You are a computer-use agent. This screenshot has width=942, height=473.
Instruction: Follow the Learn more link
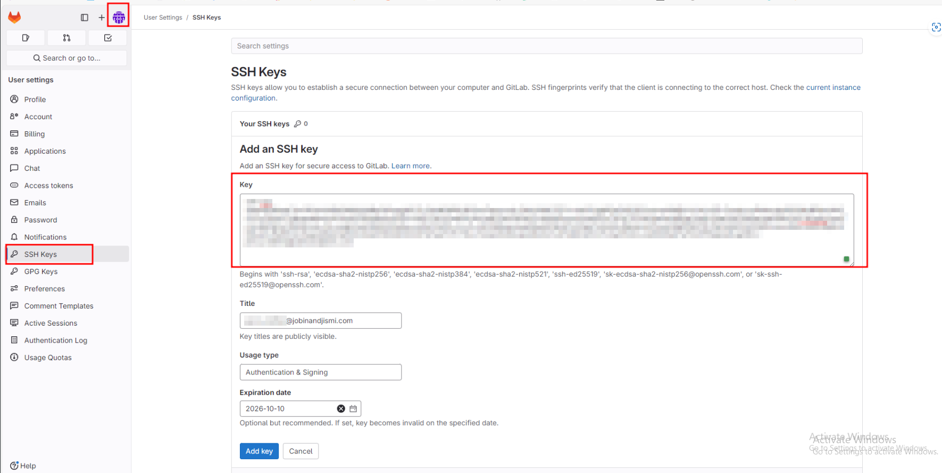(x=411, y=166)
